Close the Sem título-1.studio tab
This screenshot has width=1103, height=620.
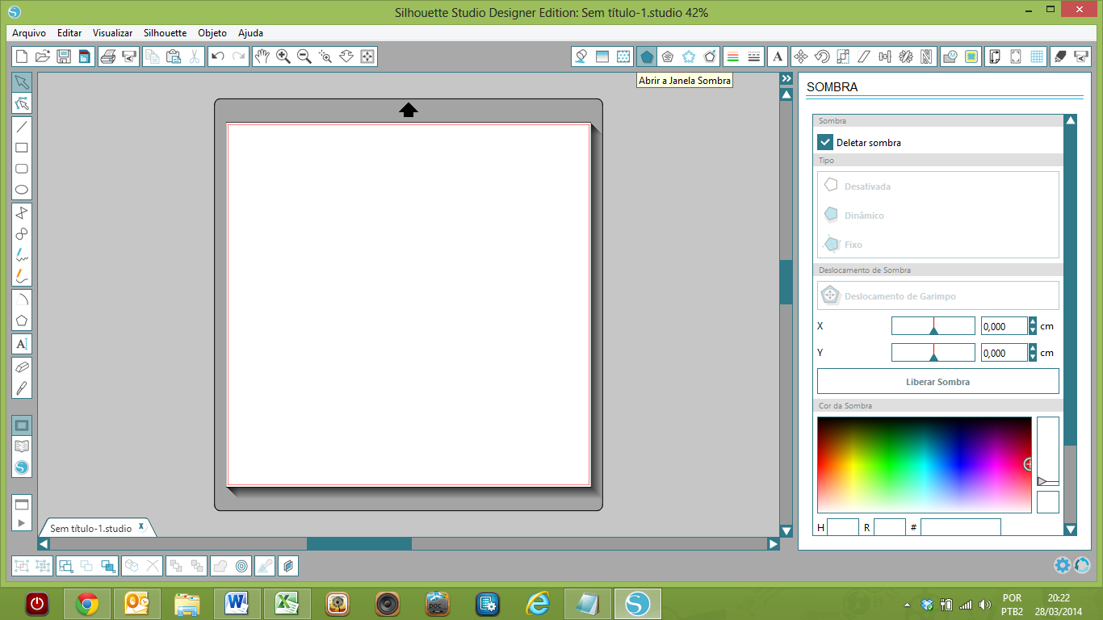141,526
